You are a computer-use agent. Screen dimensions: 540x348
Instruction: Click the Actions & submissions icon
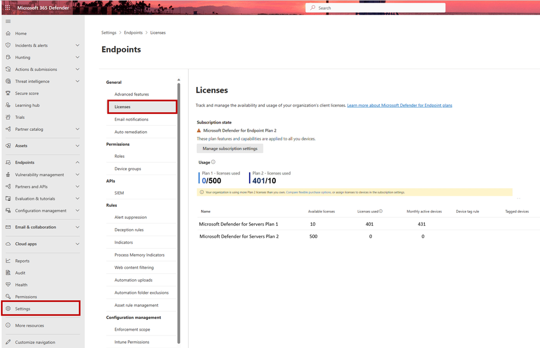coord(8,69)
